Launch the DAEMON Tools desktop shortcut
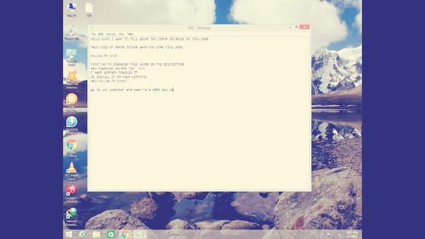425x239 pixels. click(x=72, y=125)
